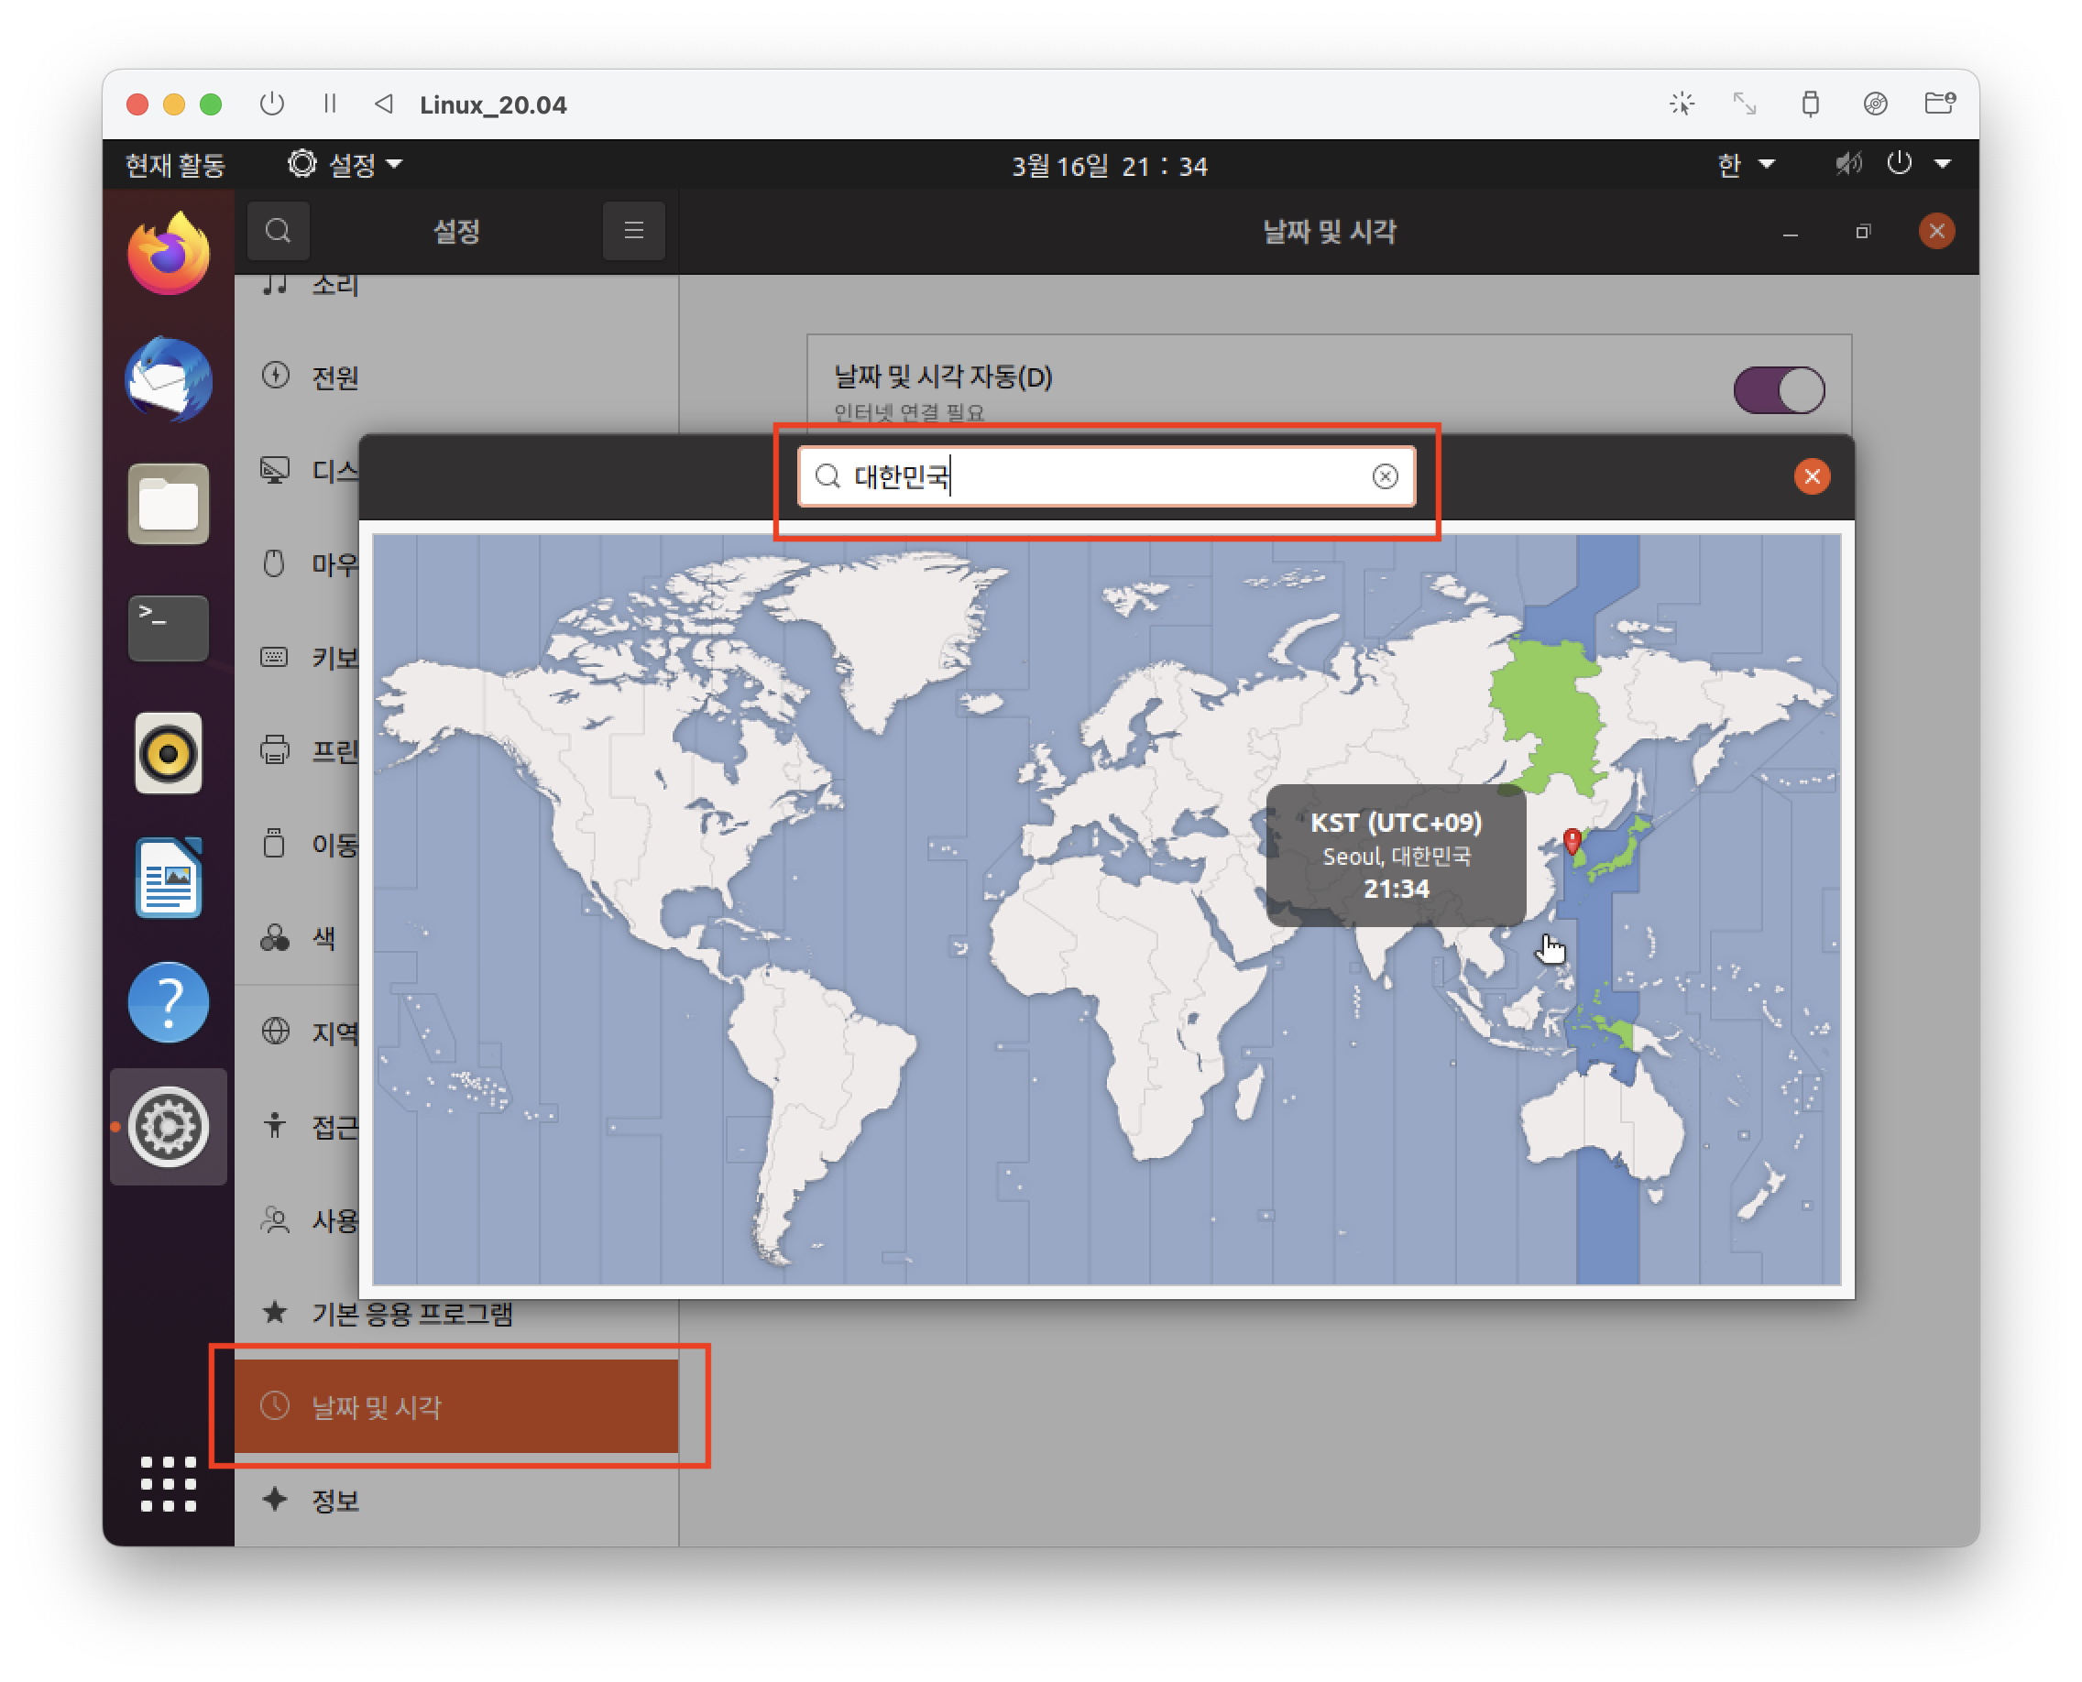Click the red Seoul location pin
The height and width of the screenshot is (1682, 2082).
tap(1572, 839)
